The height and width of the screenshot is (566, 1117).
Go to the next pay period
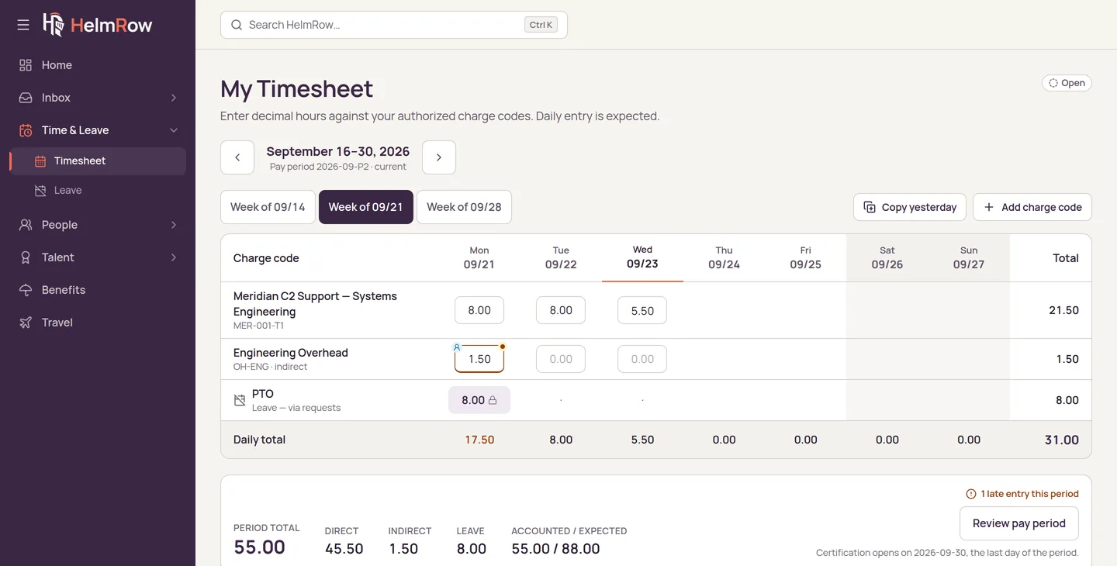(x=439, y=157)
